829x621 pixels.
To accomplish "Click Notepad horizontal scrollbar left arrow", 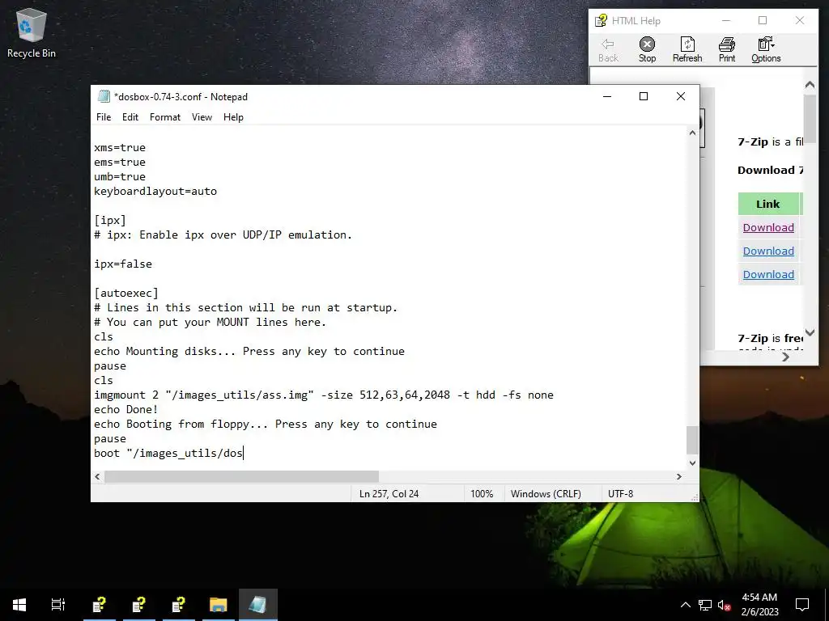I will pyautogui.click(x=97, y=477).
